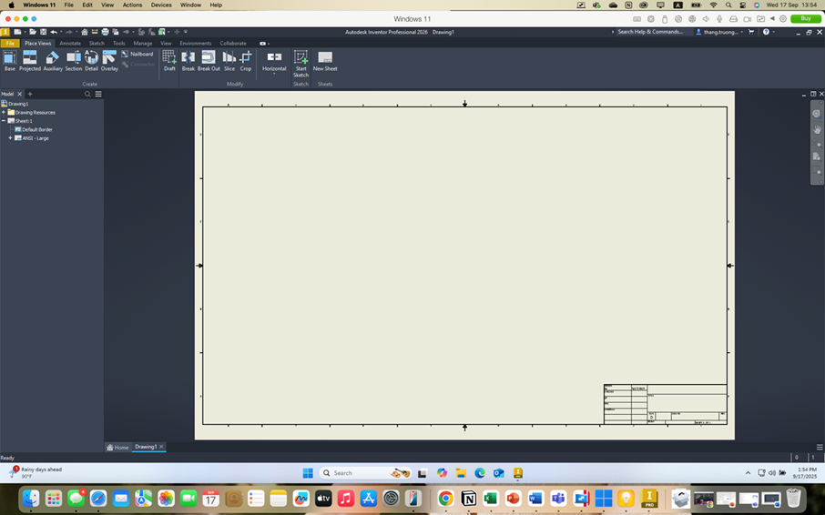Create a Draft view
This screenshot has width=825, height=515.
pos(169,60)
